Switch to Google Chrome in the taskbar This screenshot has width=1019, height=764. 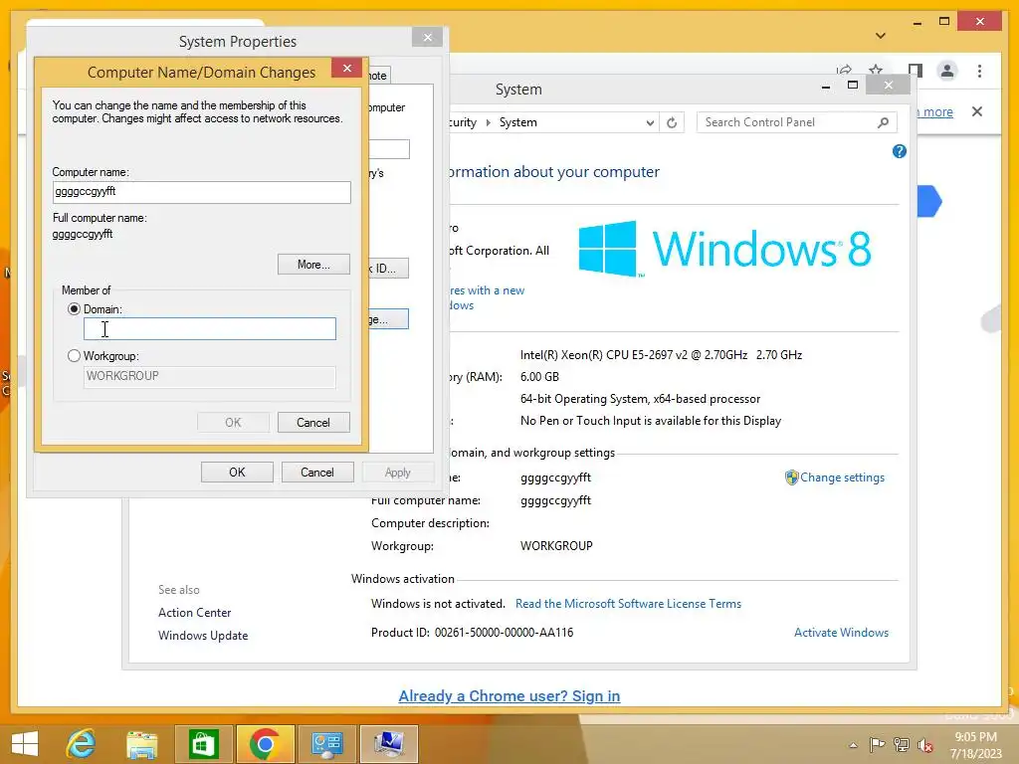point(265,744)
